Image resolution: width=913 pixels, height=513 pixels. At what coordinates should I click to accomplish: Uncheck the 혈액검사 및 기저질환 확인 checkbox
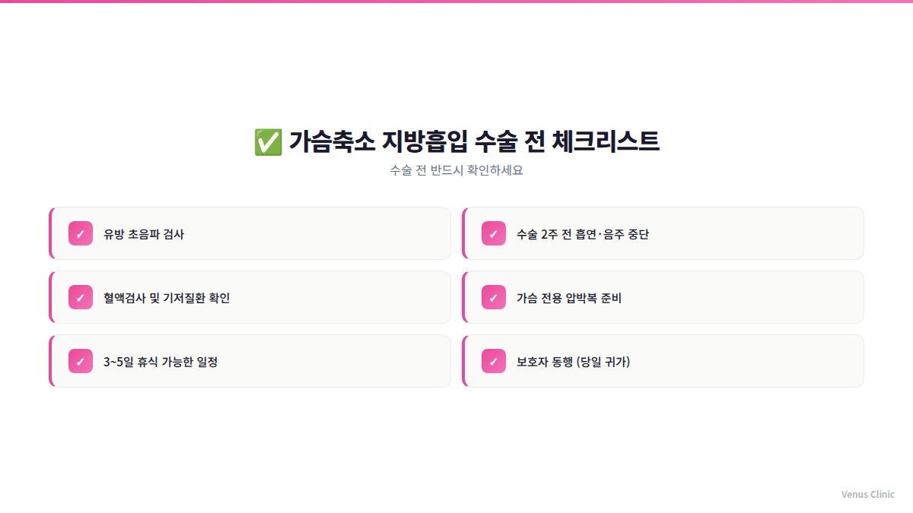tap(81, 297)
